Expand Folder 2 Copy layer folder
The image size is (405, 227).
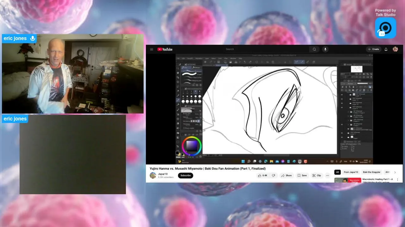click(348, 116)
